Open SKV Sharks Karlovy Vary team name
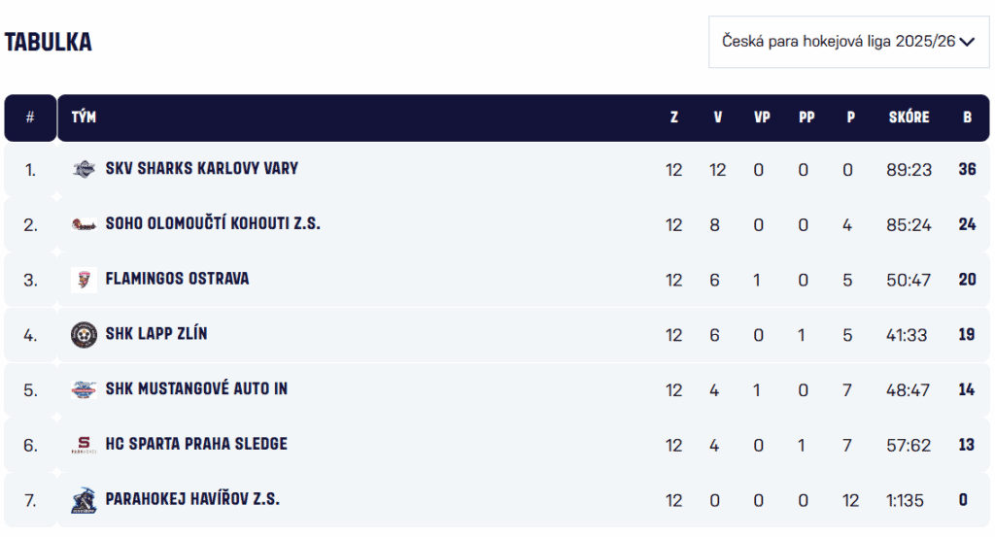 pyautogui.click(x=201, y=169)
